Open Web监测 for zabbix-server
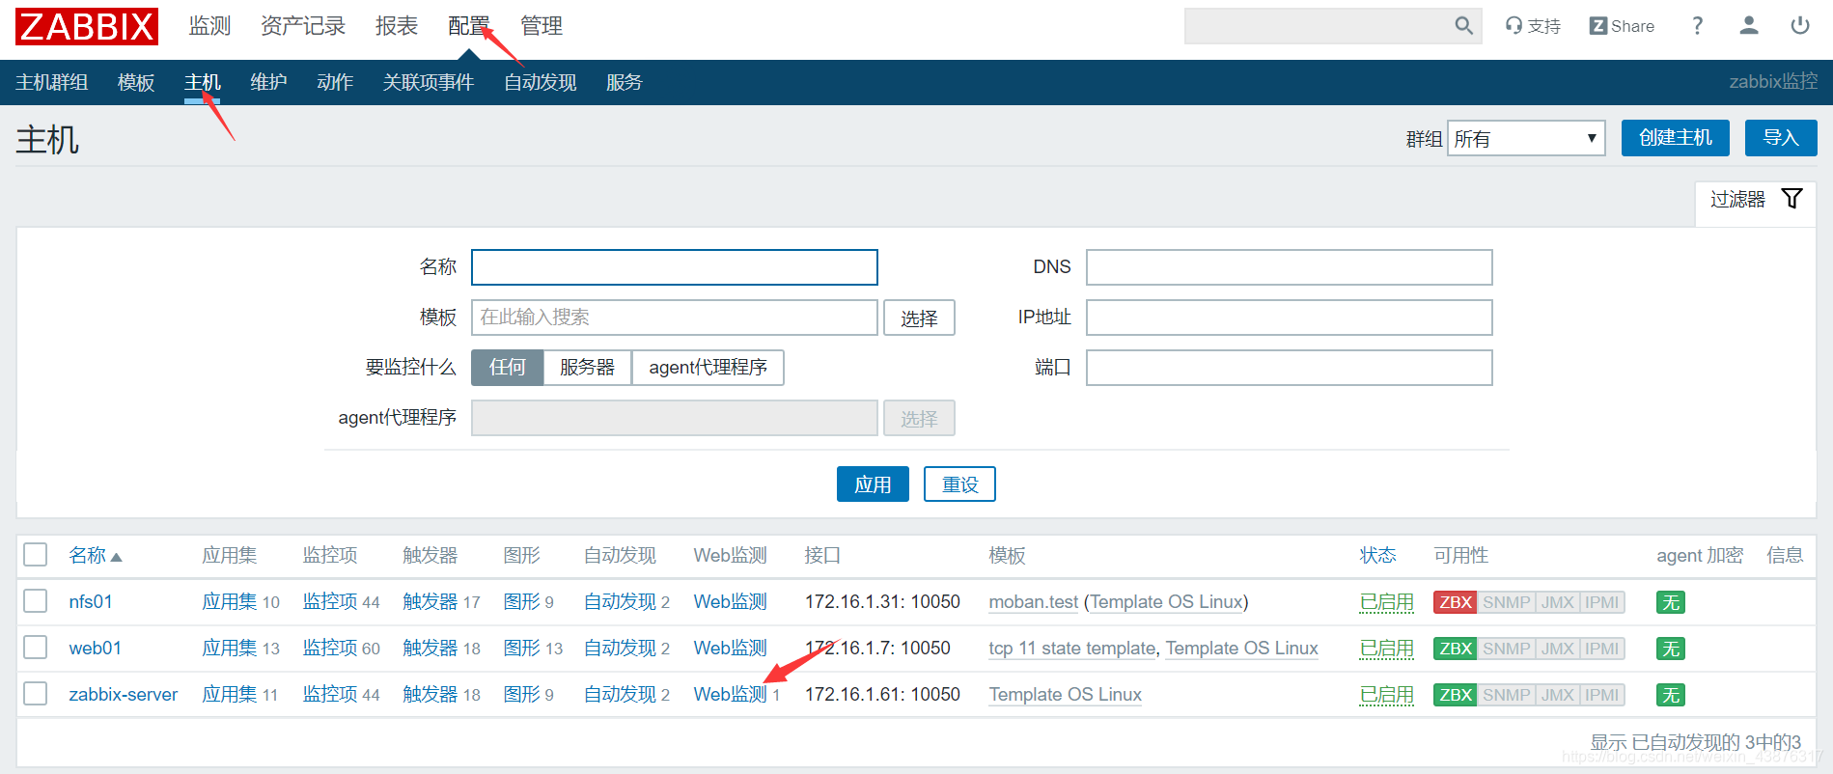Viewport: 1833px width, 774px height. [730, 695]
